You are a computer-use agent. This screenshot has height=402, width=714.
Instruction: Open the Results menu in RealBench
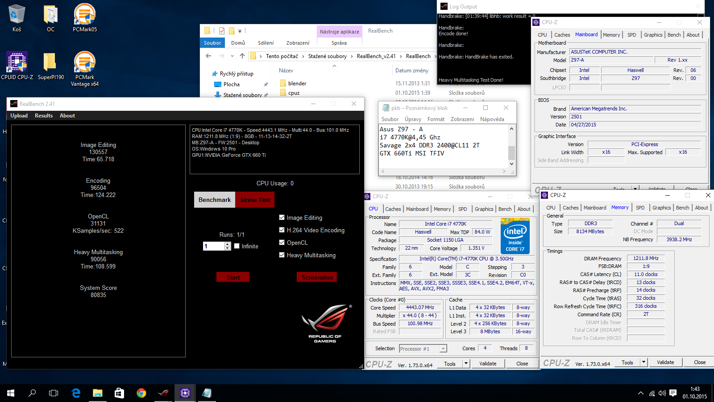pos(44,116)
